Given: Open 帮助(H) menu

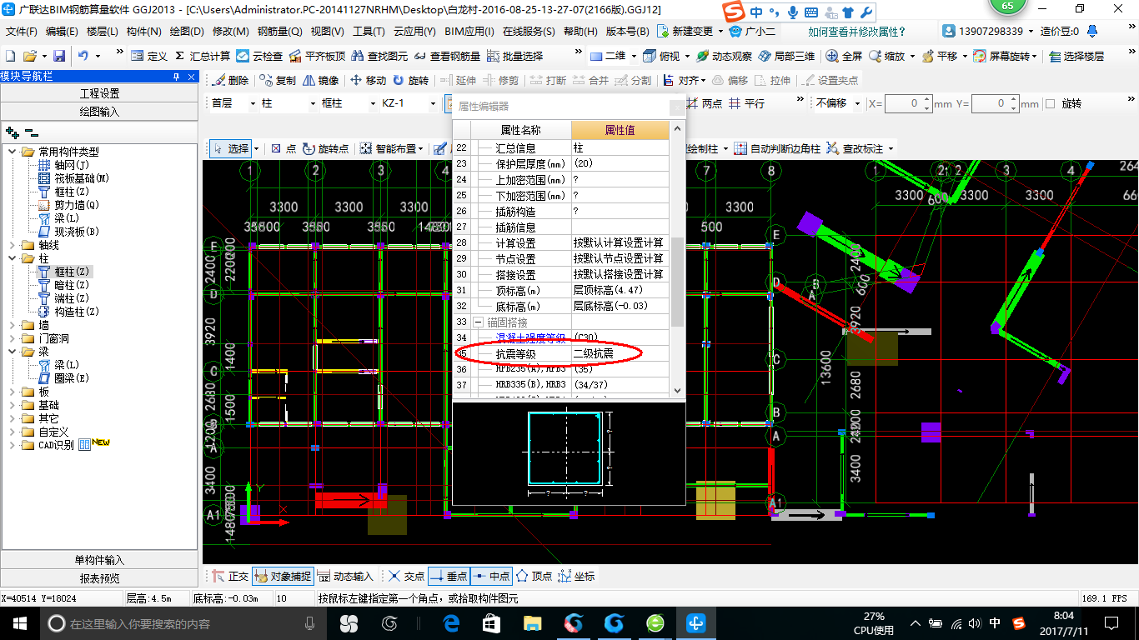Looking at the screenshot, I should point(580,32).
